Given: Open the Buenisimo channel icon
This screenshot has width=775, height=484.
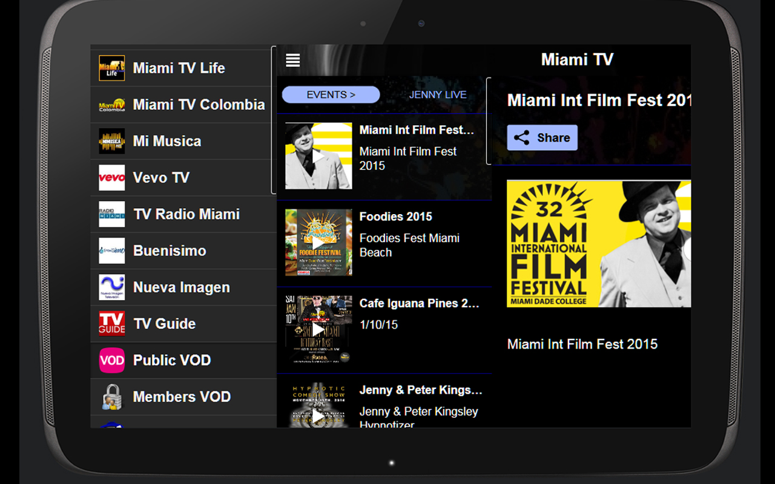Looking at the screenshot, I should pyautogui.click(x=111, y=250).
